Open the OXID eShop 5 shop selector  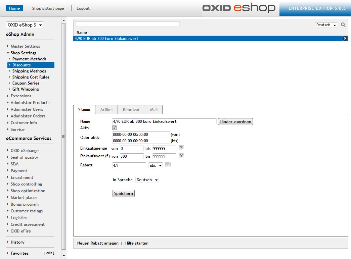click(25, 25)
